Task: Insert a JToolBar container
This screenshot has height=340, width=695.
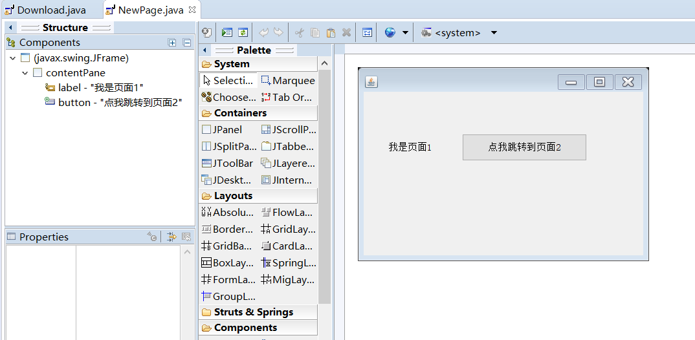Action: tap(228, 164)
